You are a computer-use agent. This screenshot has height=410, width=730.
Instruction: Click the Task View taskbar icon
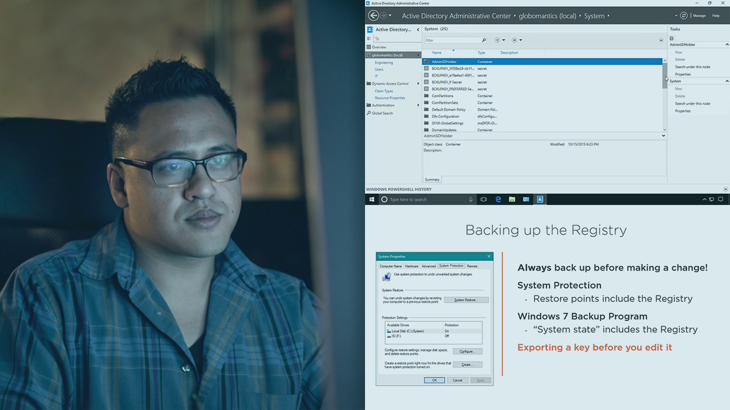coord(484,199)
